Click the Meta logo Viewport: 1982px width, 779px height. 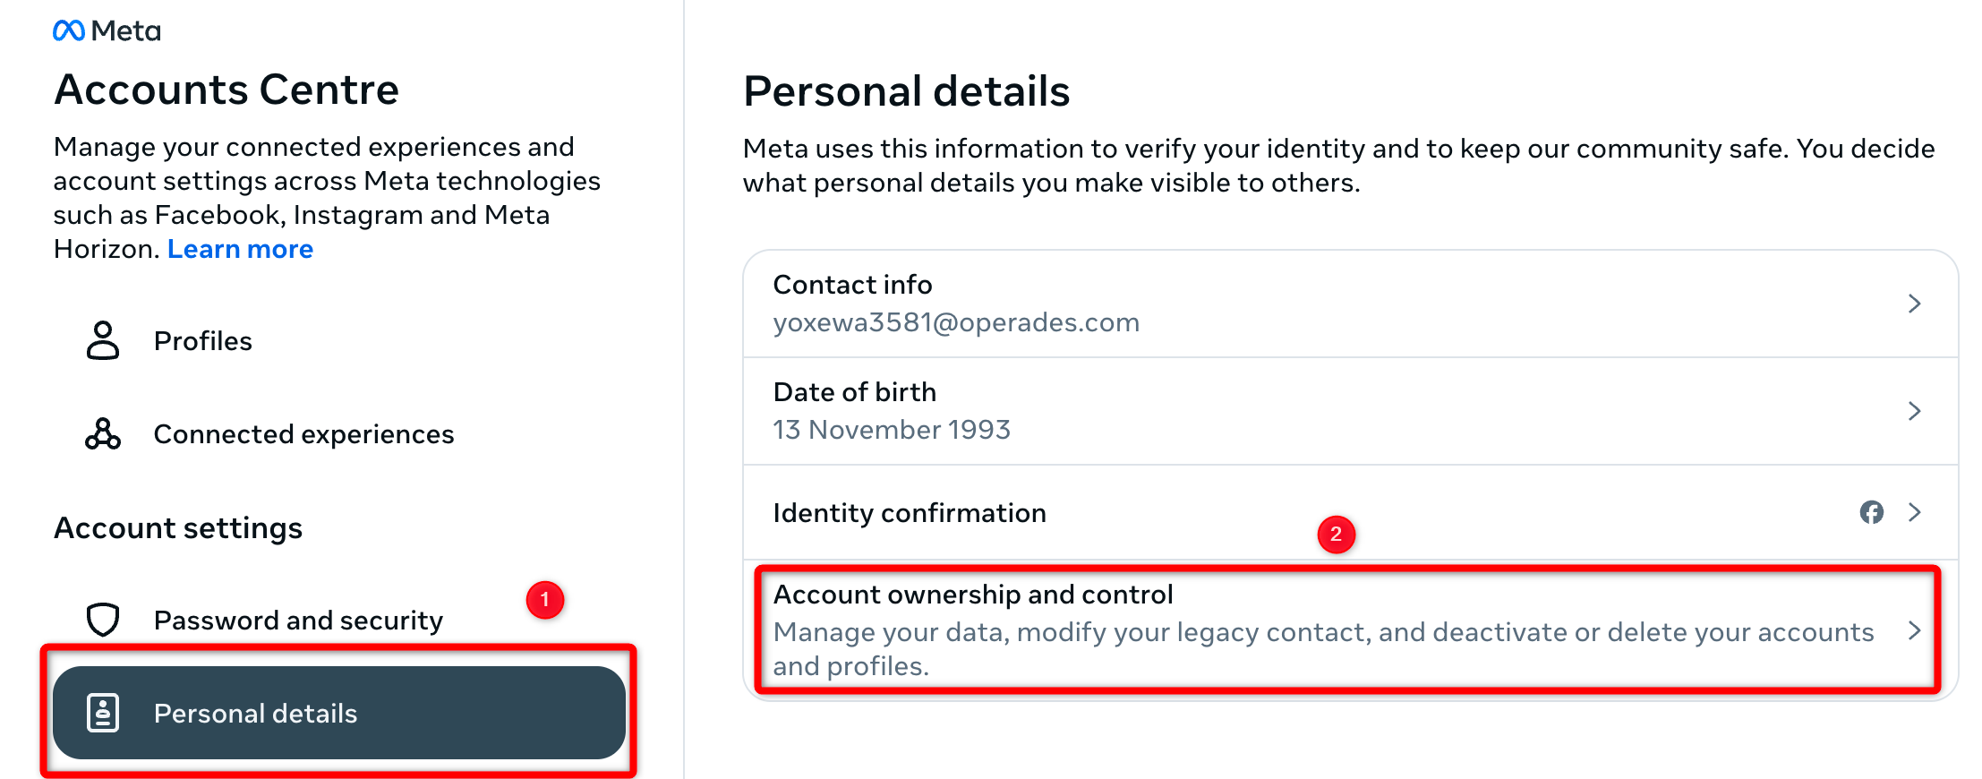[107, 31]
